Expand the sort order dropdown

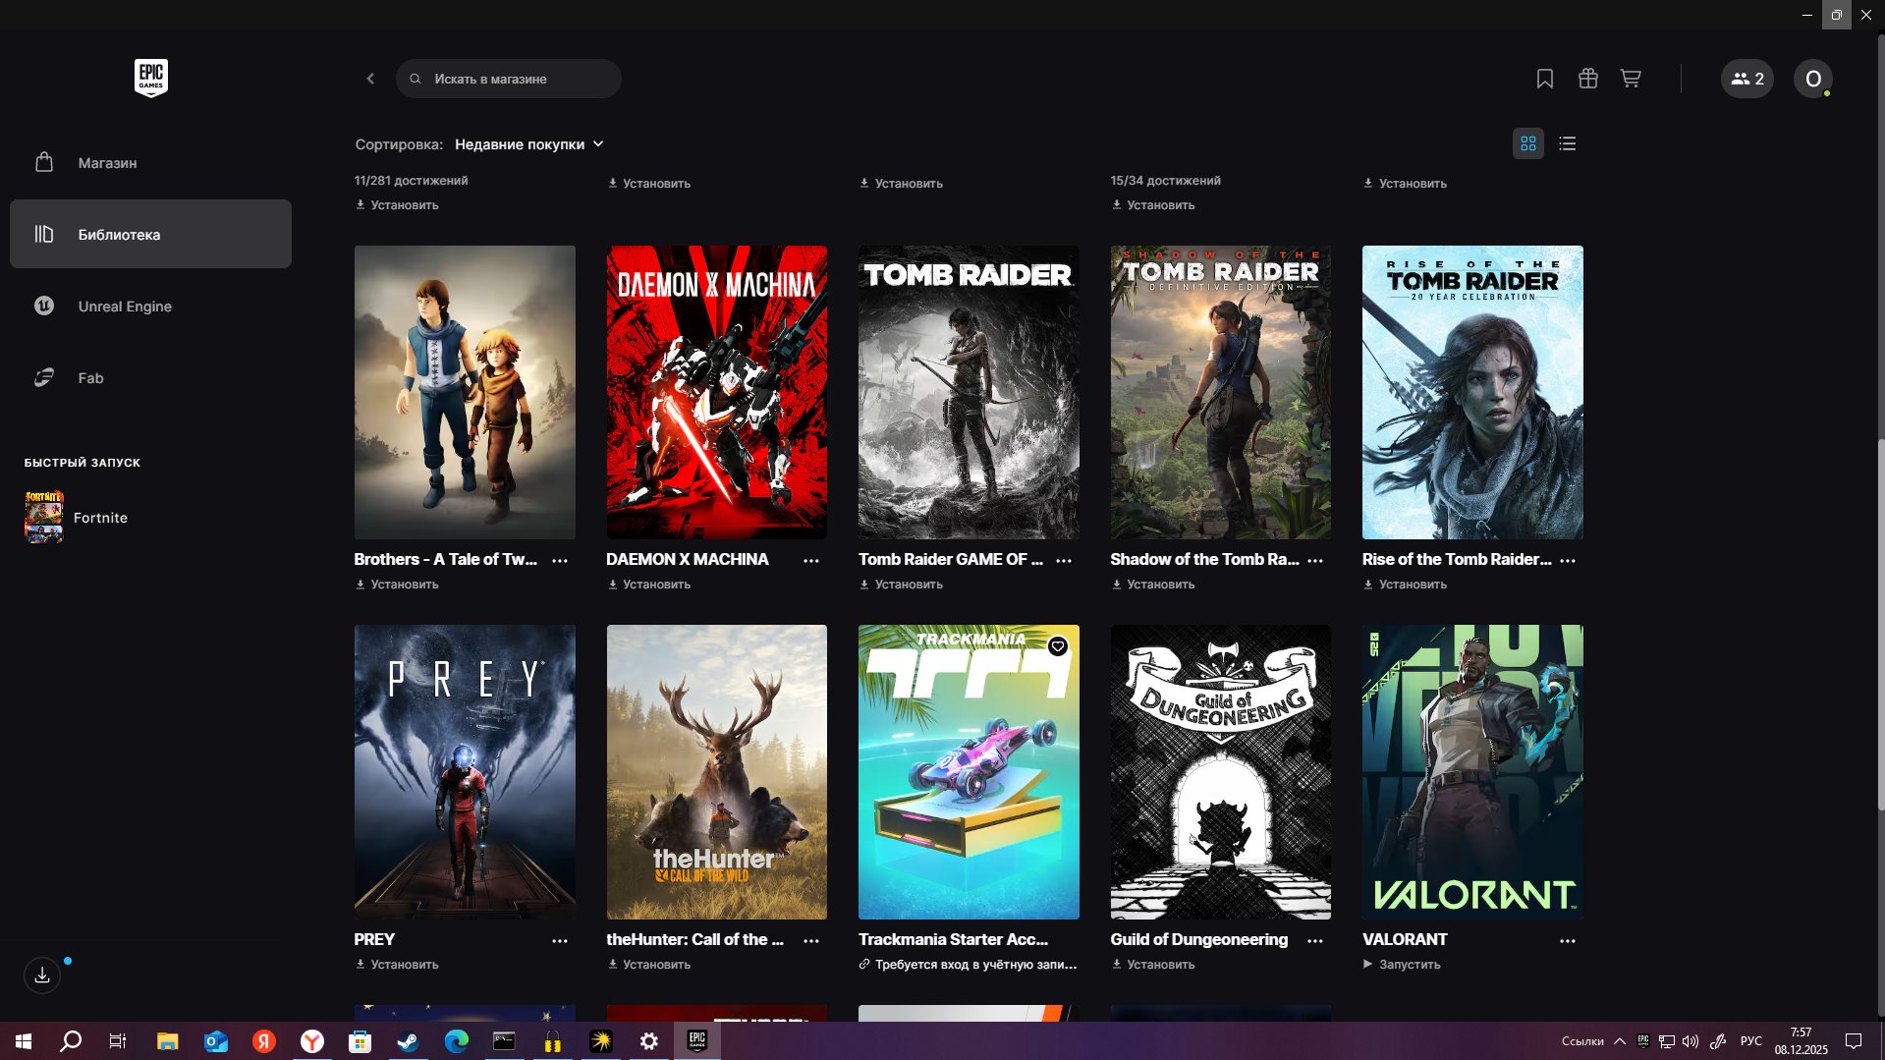click(x=528, y=144)
